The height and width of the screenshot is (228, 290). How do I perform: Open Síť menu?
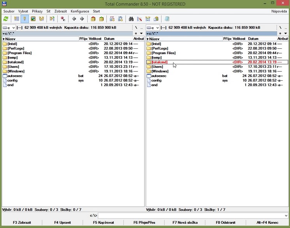tap(48, 11)
